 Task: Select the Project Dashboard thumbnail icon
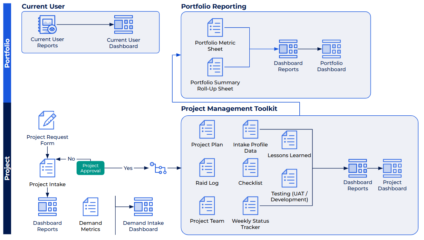coord(392,168)
